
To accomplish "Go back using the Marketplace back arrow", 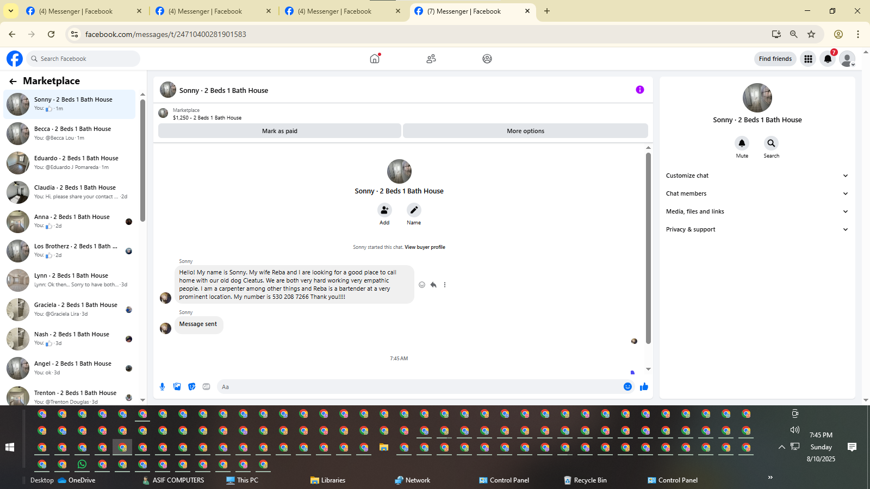I will [13, 81].
